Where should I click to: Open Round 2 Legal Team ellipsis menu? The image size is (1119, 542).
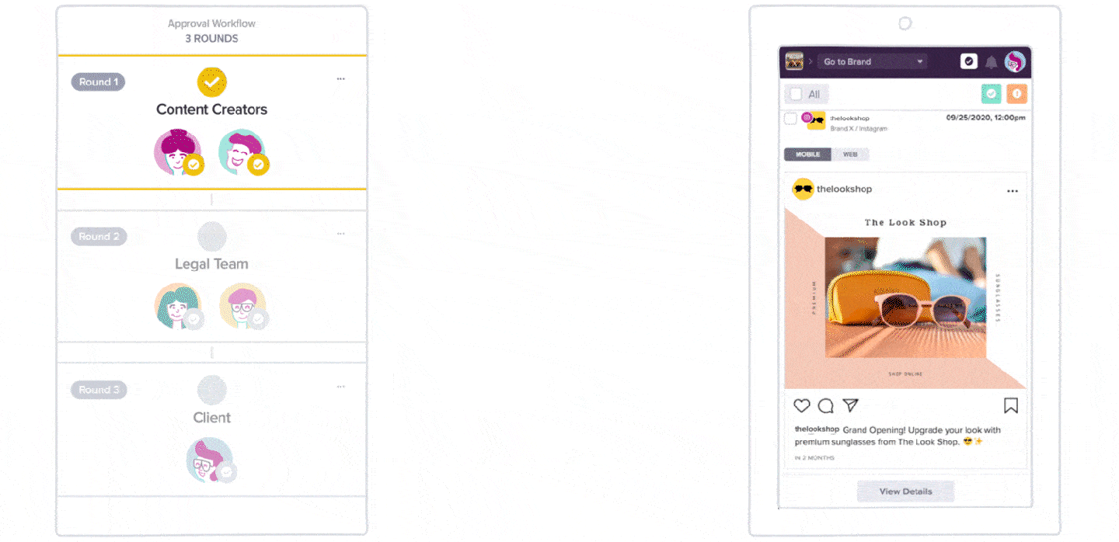coord(340,234)
